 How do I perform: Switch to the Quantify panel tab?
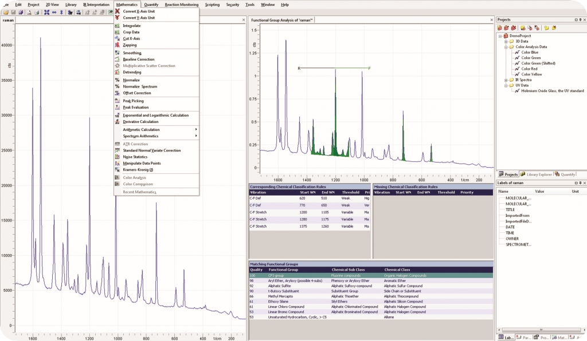click(565, 175)
